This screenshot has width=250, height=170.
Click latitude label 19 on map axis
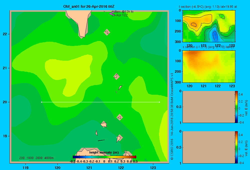(5, 136)
